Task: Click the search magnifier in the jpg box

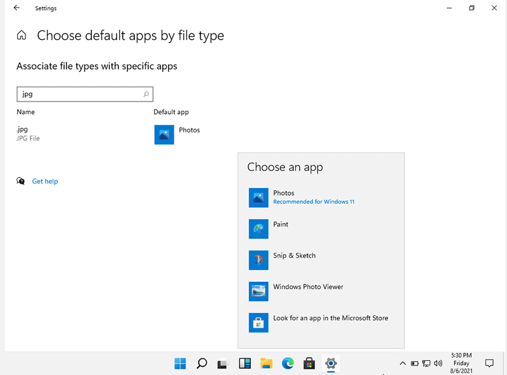Action: click(x=146, y=94)
